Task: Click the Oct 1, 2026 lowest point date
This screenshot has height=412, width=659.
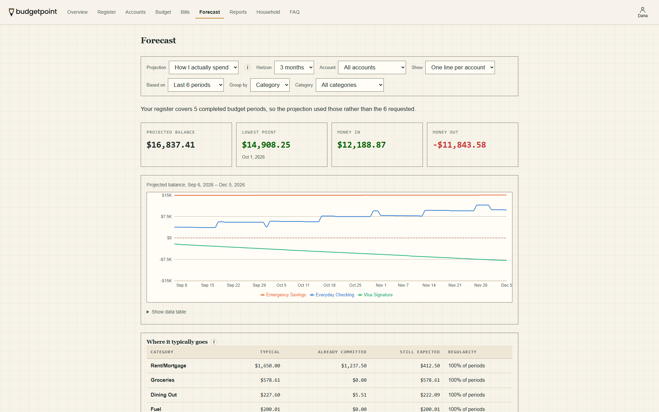Action: point(253,157)
